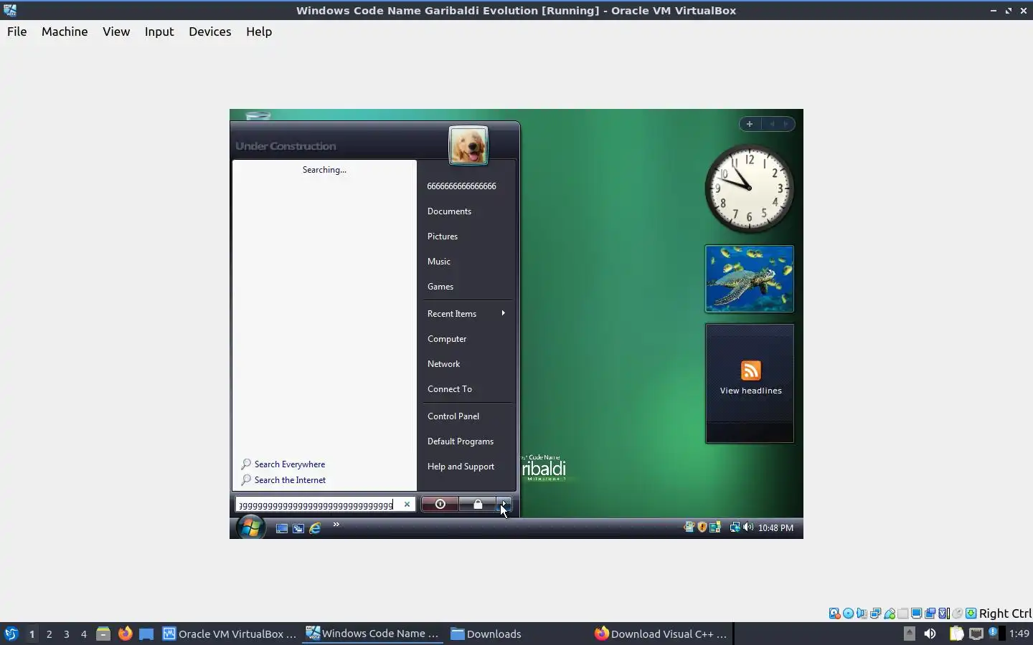Click the VirtualBox shared folders icon
Image resolution: width=1033 pixels, height=645 pixels.
click(x=903, y=613)
